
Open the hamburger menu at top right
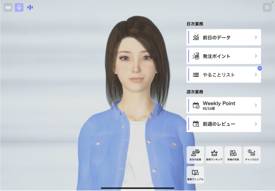(x=267, y=8)
